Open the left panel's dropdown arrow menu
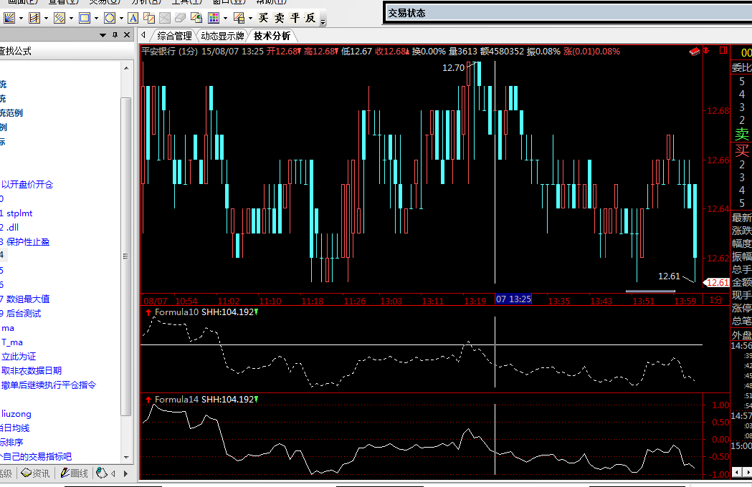This screenshot has height=487, width=752. (103, 35)
